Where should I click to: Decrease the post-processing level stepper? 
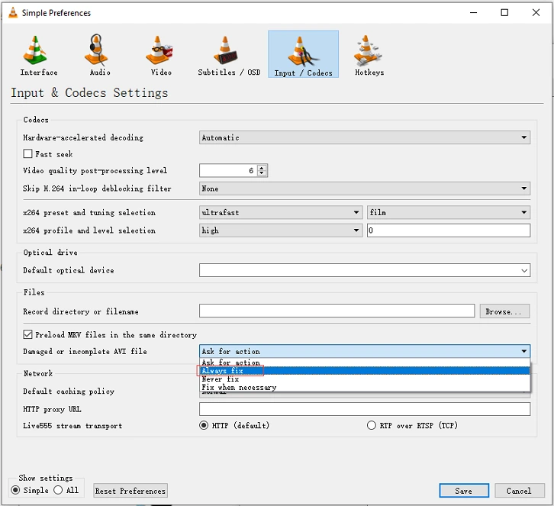pos(262,173)
